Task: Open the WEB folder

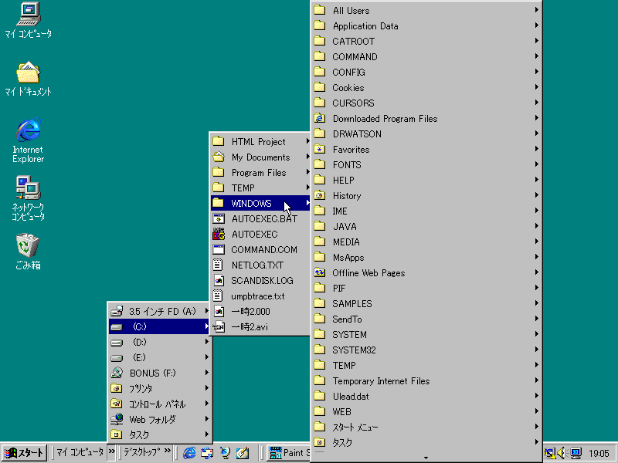Action: (x=426, y=412)
